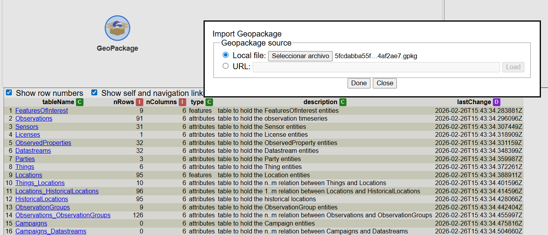Open the FeaturesOfInterest table link
548x235 pixels.
(x=41, y=111)
